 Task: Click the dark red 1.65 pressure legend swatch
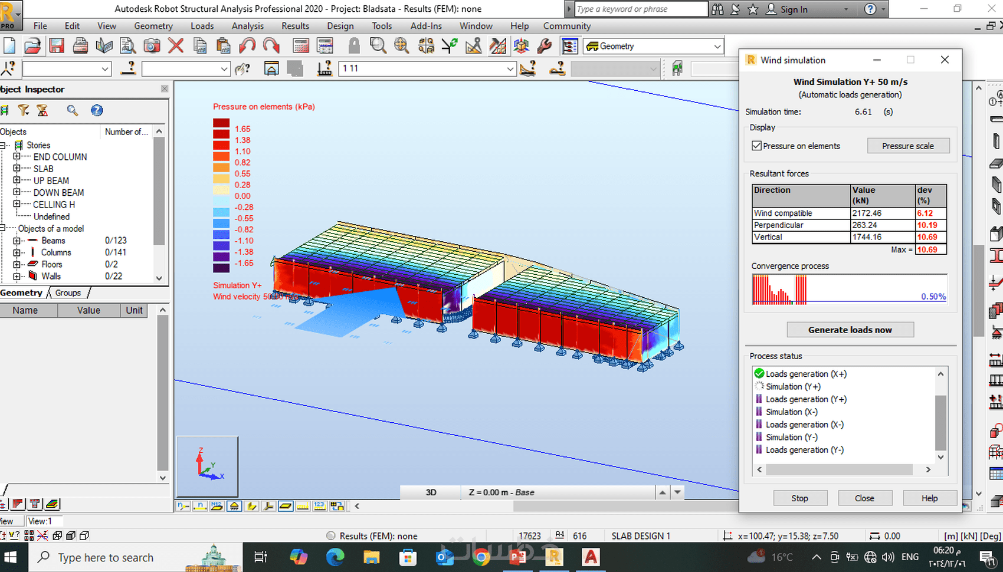click(x=221, y=123)
